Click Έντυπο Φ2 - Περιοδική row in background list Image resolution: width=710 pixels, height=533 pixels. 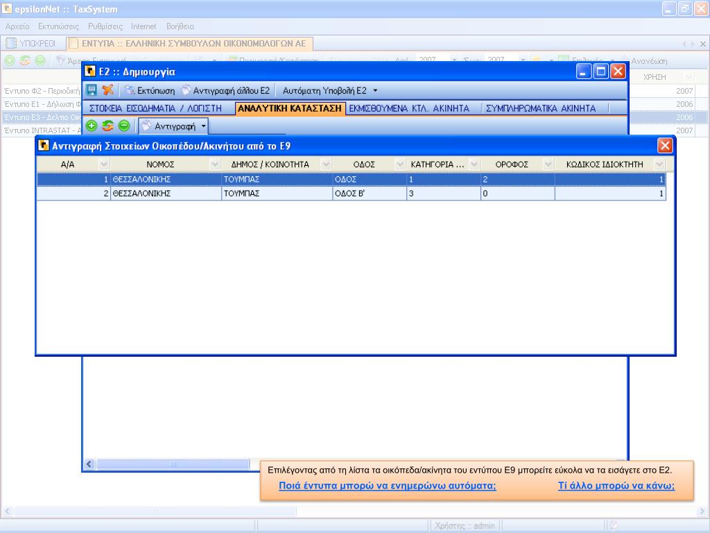42,91
